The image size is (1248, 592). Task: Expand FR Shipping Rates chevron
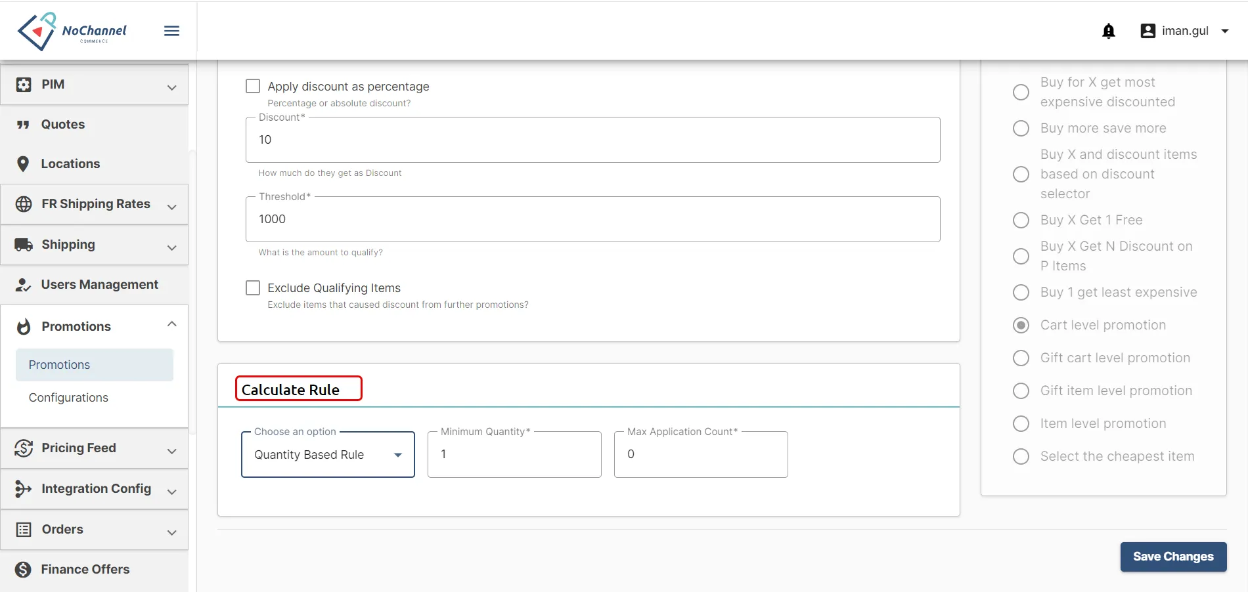(x=172, y=207)
